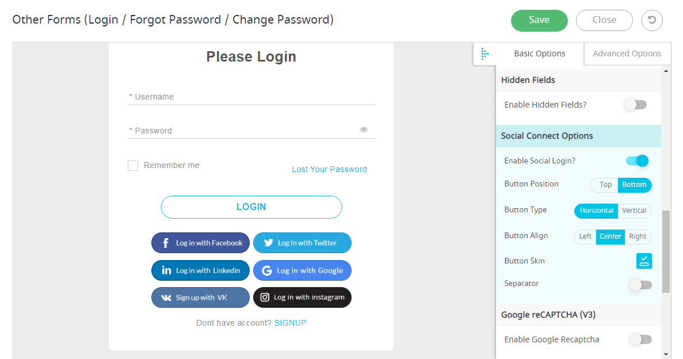Click the Log in with Google button
This screenshot has width=683, height=359.
point(302,270)
